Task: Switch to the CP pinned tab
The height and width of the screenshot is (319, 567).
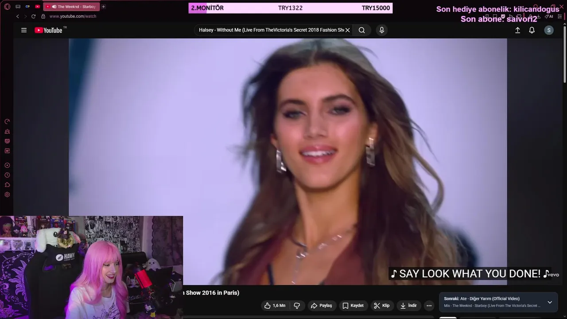Action: tap(27, 7)
